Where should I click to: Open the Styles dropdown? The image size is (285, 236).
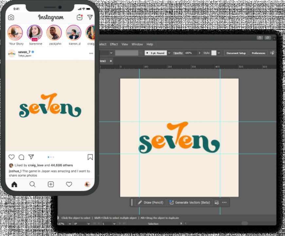pos(219,53)
